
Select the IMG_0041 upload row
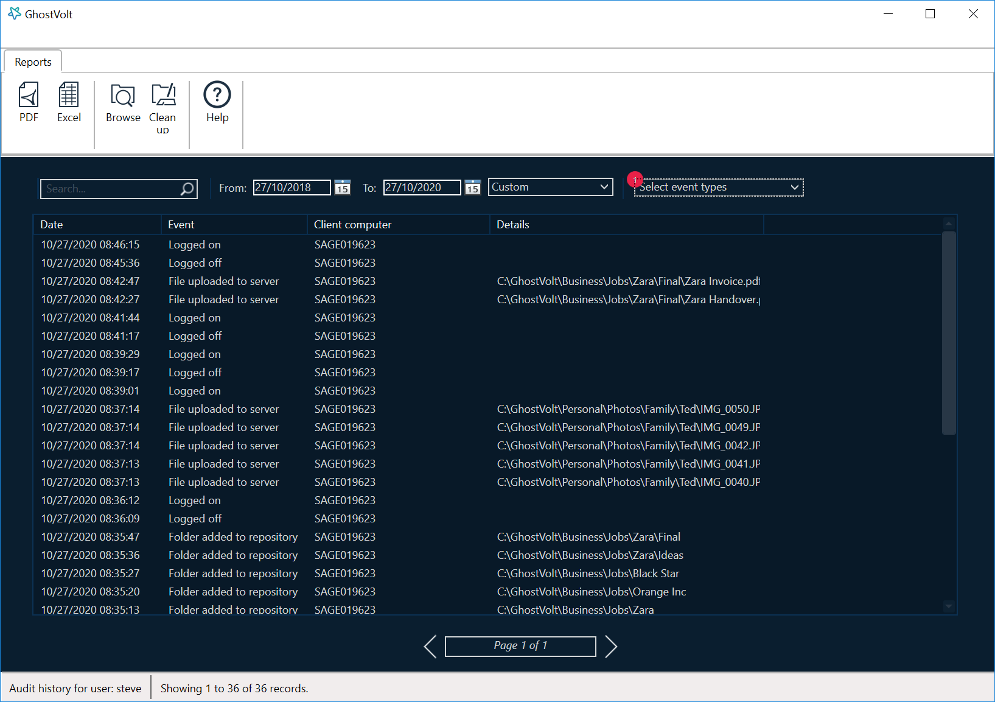487,463
